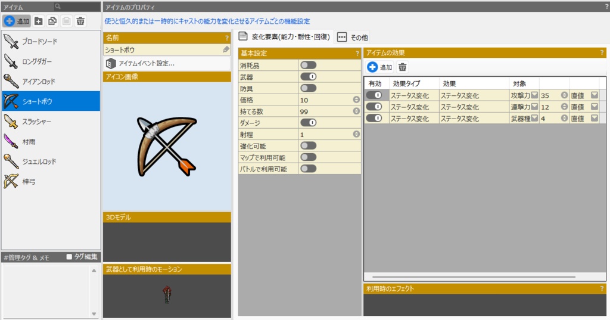
Task: Click horizontal scrollbar of effects table
Action: coord(474,276)
